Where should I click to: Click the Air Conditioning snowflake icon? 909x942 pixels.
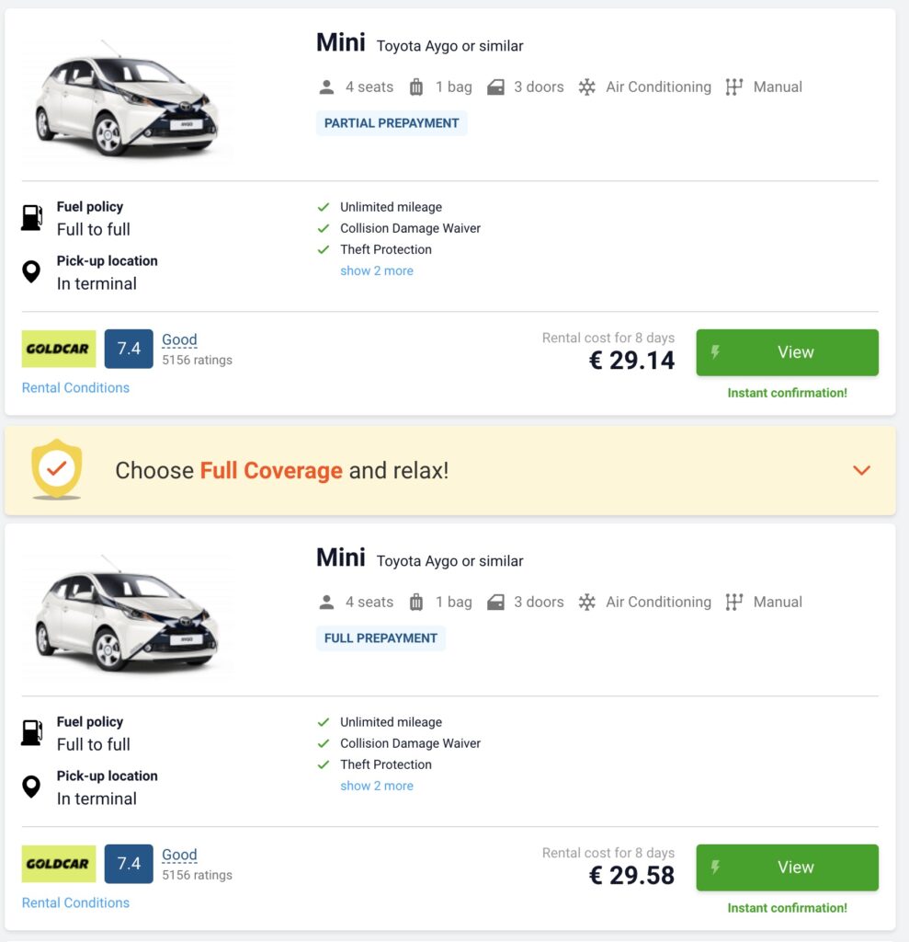586,86
